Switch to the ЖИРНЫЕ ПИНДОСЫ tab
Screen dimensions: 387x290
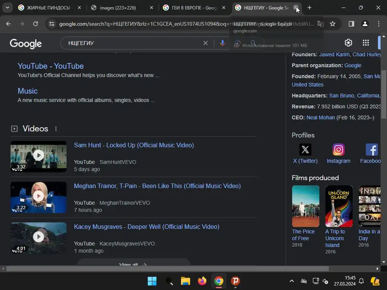pyautogui.click(x=49, y=8)
